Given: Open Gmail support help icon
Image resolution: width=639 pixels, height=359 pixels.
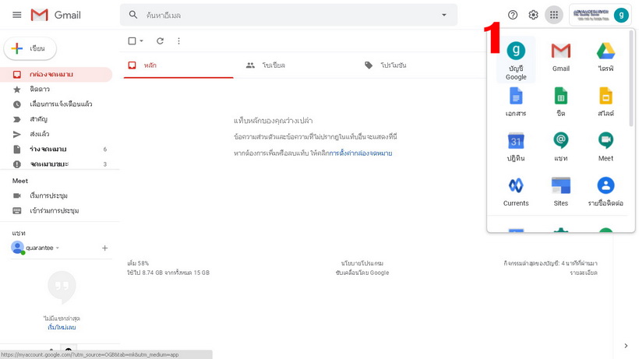Looking at the screenshot, I should pos(513,15).
